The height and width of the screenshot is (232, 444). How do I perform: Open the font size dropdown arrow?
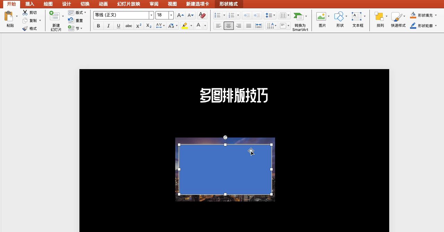pos(171,15)
